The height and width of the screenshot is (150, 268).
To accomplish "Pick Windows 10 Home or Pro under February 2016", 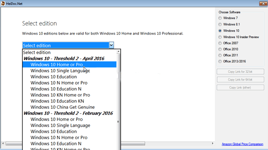I will pyautogui.click(x=70, y=119).
